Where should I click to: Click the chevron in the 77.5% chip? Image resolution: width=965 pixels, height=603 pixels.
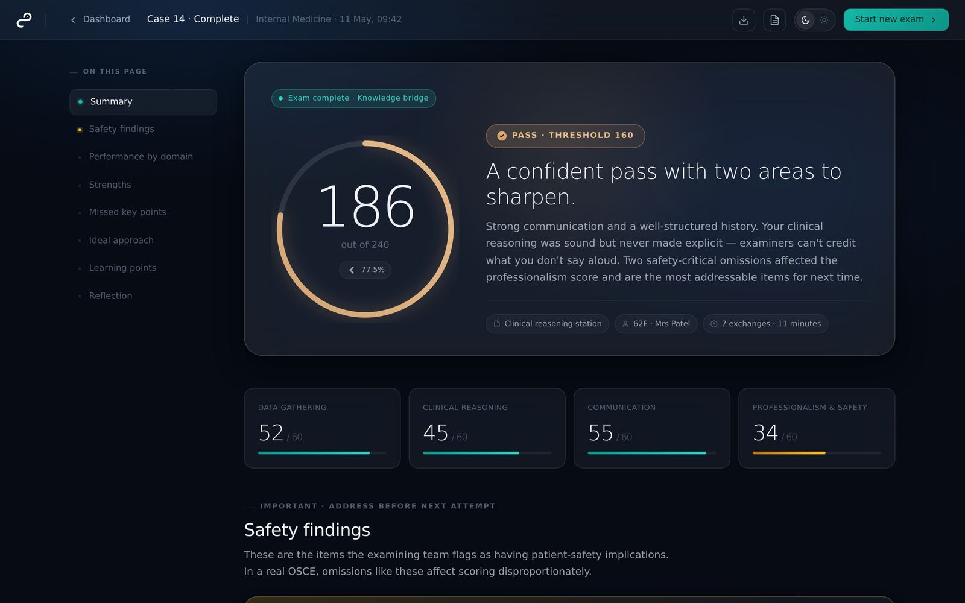(x=352, y=270)
